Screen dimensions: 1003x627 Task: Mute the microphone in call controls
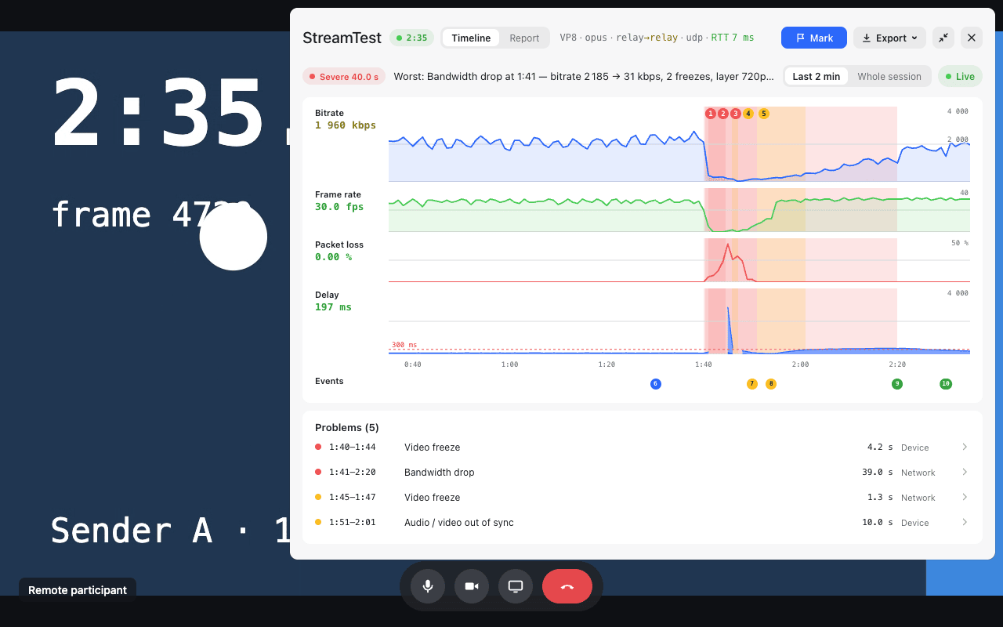(x=428, y=586)
